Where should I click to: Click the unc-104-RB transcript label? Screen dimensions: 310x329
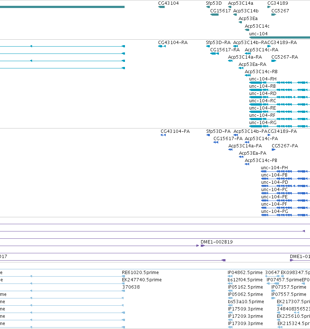[x=262, y=86]
